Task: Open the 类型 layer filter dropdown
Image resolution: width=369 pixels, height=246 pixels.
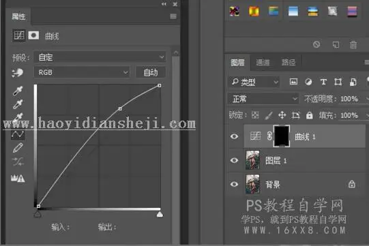Action: [x=254, y=82]
